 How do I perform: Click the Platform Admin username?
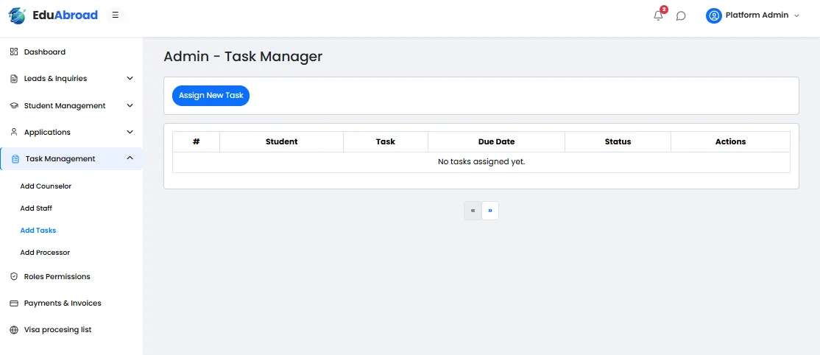point(757,15)
